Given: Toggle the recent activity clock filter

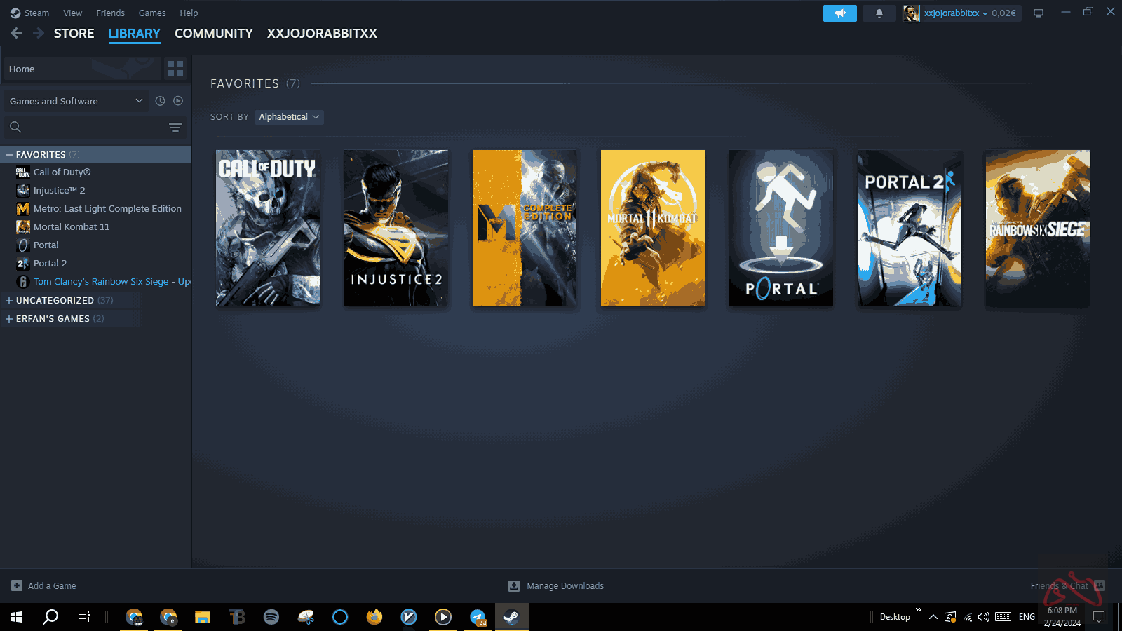Looking at the screenshot, I should coord(160,101).
